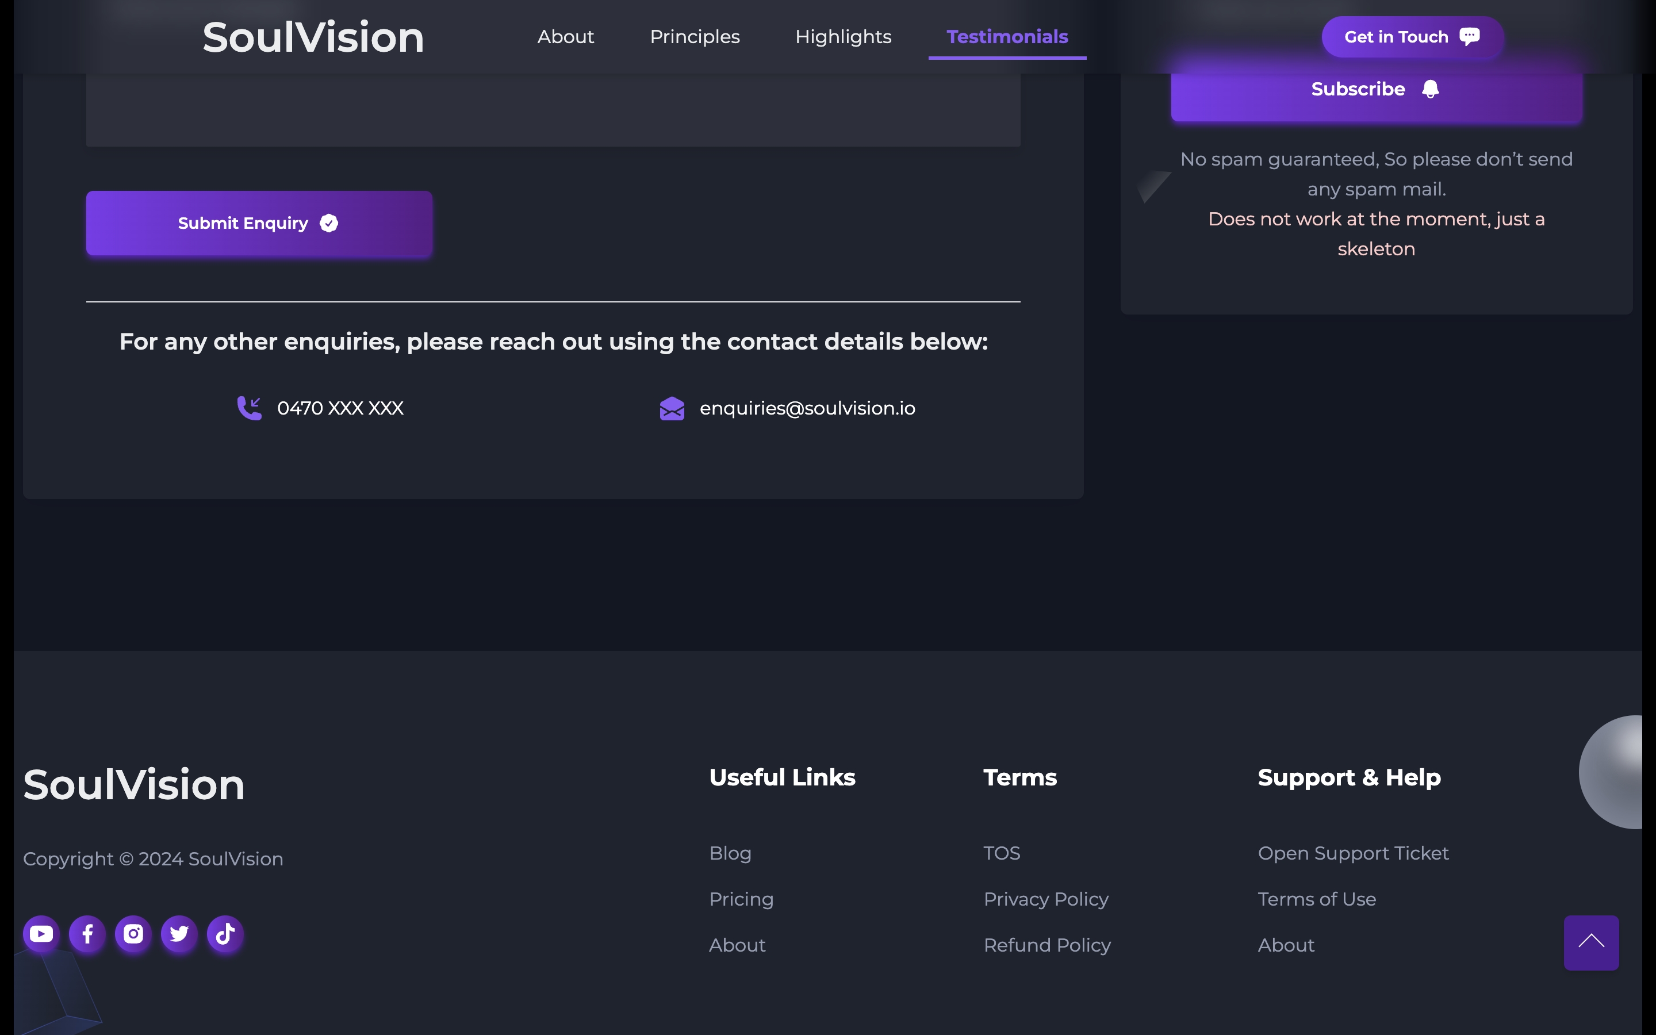Click the scroll-to-top arrow button
This screenshot has width=1656, height=1035.
[1590, 942]
